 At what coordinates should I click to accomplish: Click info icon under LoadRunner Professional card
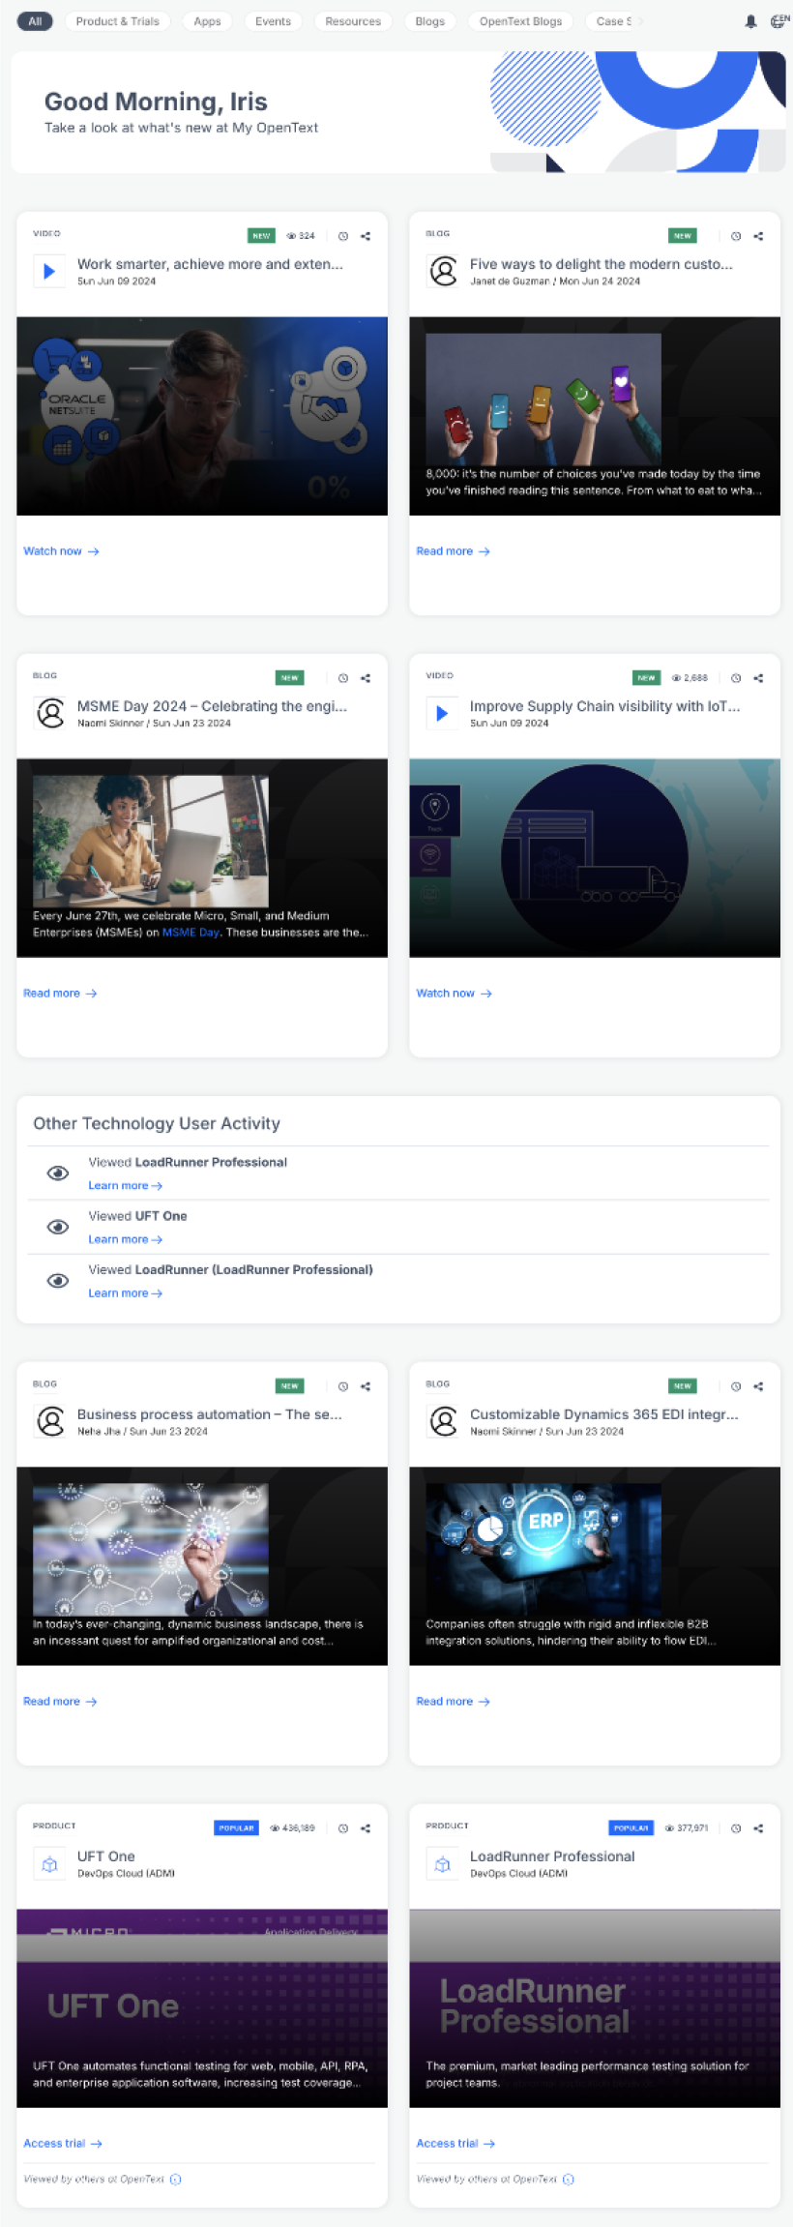tap(569, 2180)
